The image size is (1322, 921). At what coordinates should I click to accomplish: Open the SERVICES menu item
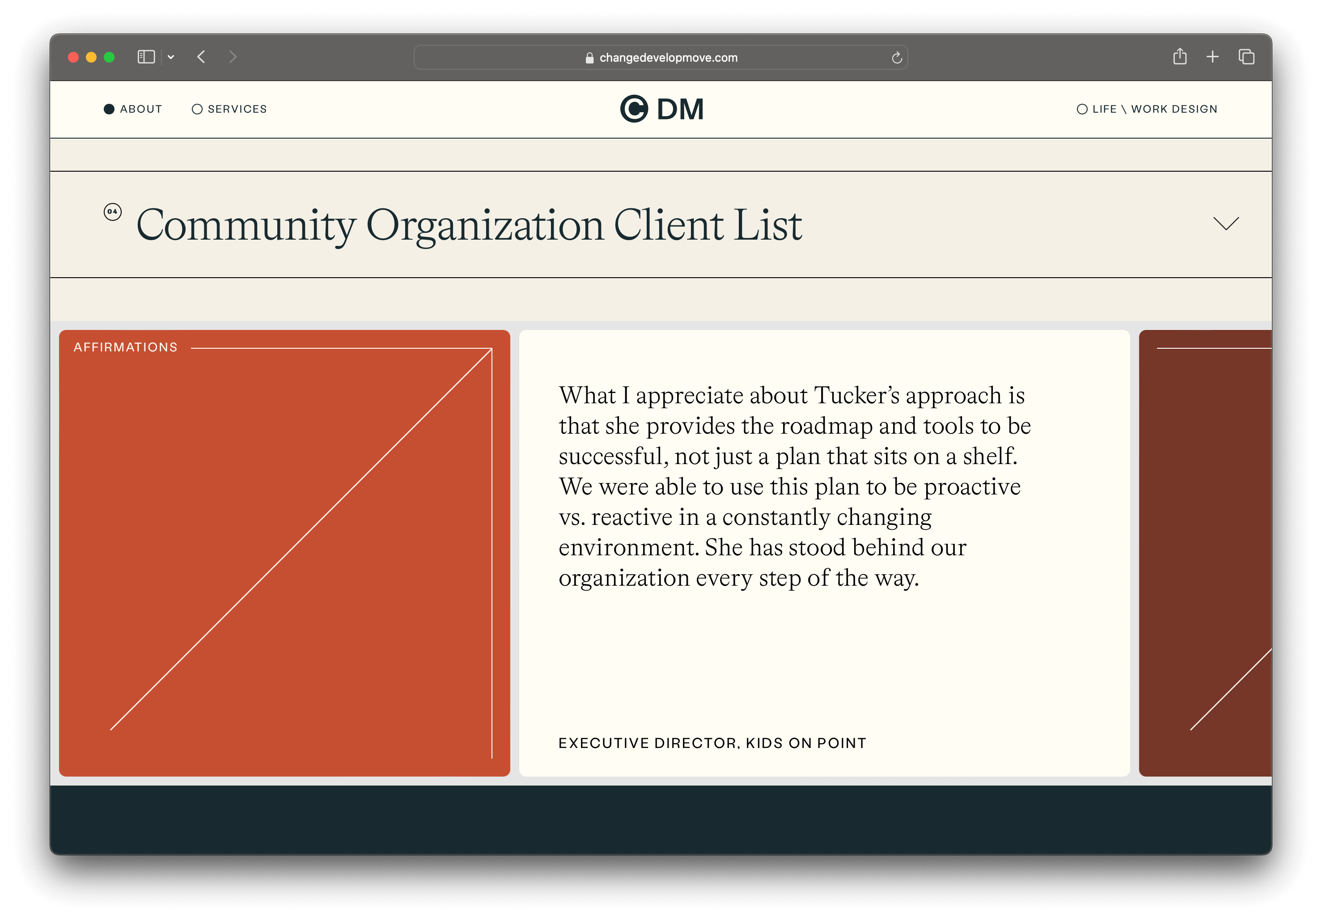(237, 110)
